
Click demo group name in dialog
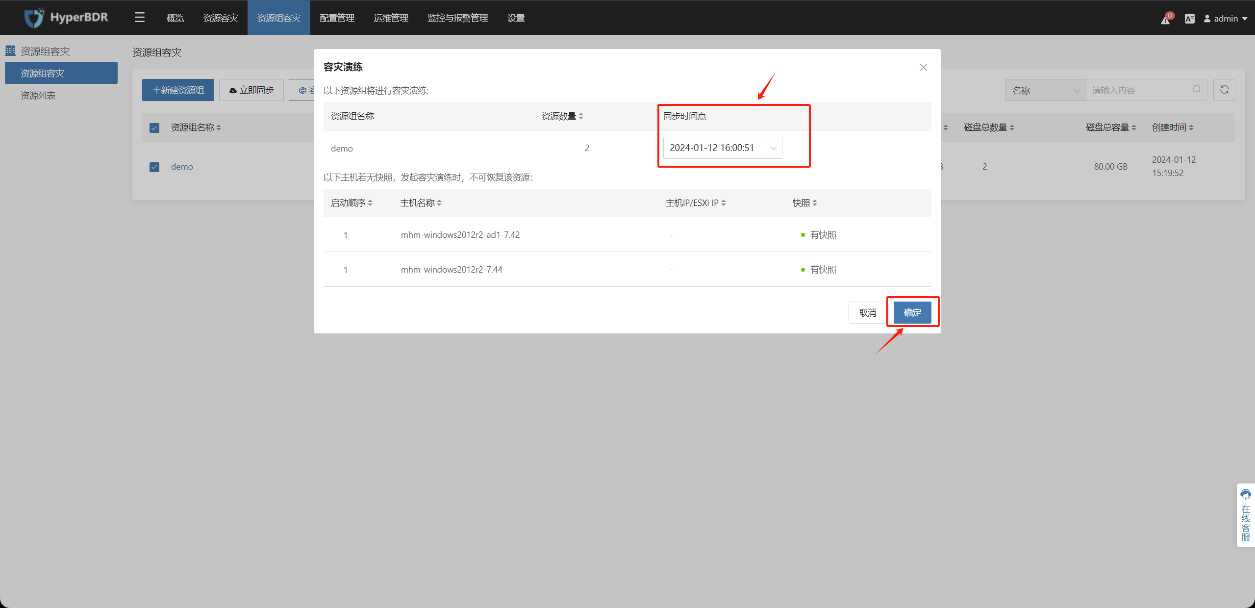pos(342,148)
